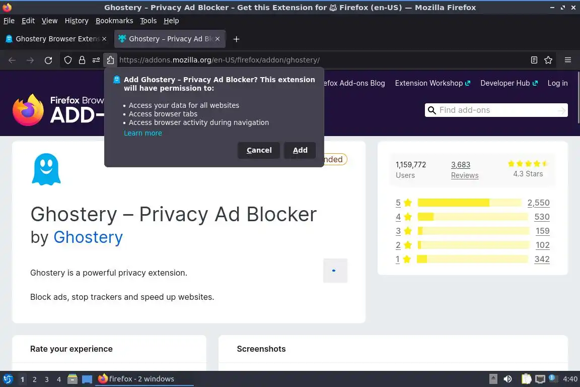
Task: Click the 4 star rating bar
Action: click(x=473, y=217)
